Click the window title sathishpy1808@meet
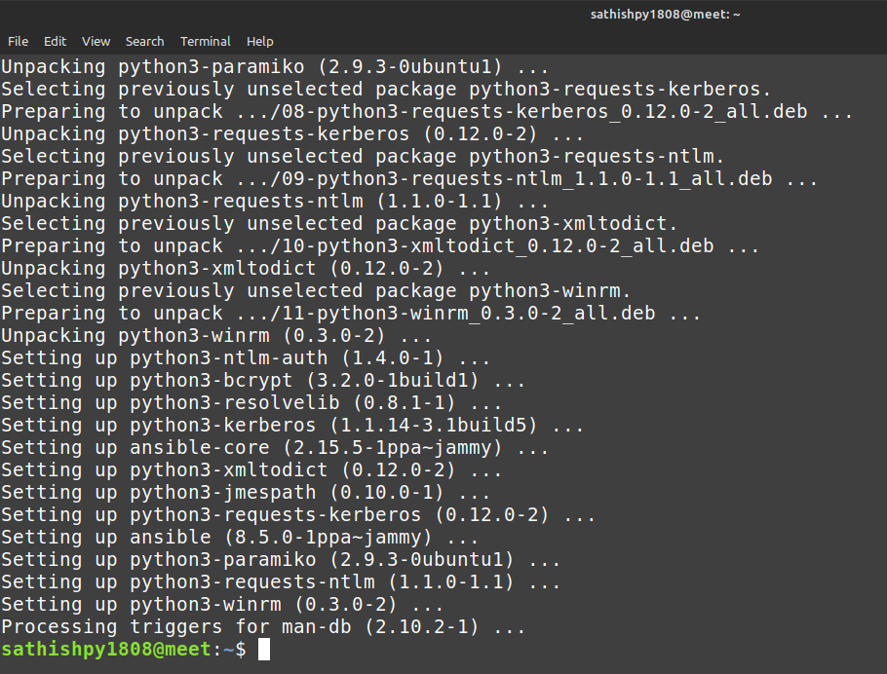887x674 pixels. (x=665, y=15)
